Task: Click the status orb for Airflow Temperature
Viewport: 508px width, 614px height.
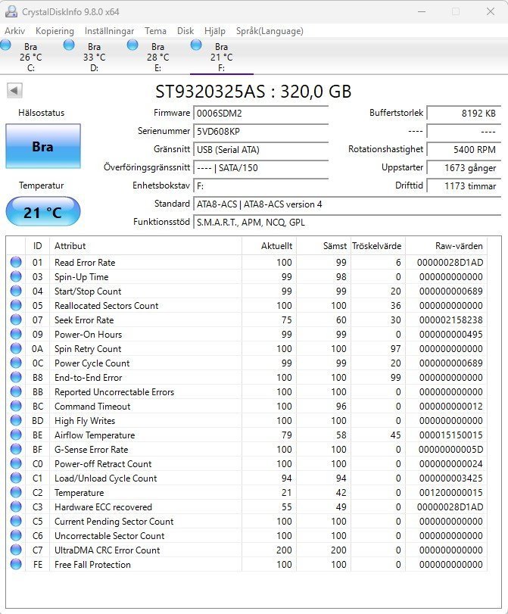Action: 16,435
